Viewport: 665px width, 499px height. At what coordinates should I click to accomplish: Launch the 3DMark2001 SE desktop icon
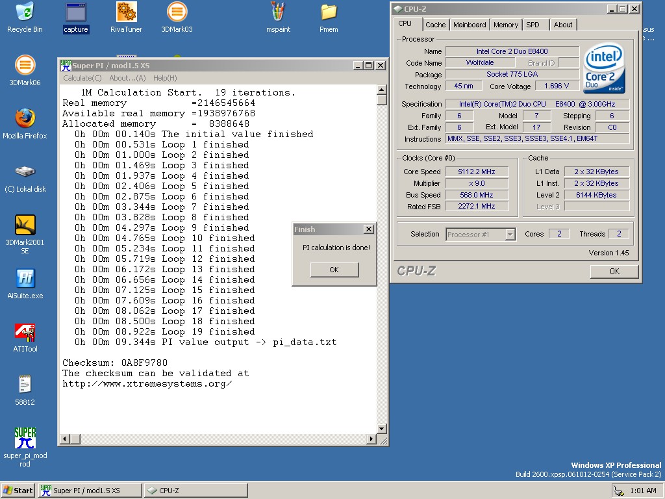(x=25, y=234)
